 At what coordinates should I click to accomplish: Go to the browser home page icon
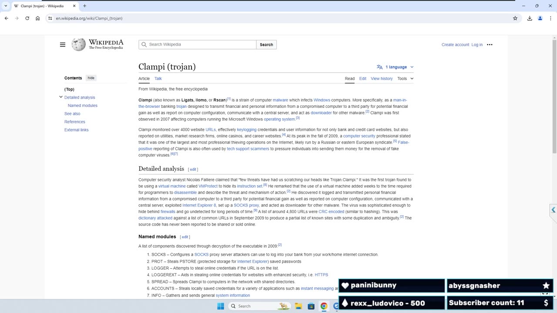pyautogui.click(x=38, y=18)
